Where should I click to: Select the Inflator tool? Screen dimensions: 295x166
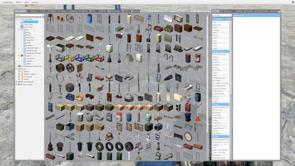(x=220, y=120)
